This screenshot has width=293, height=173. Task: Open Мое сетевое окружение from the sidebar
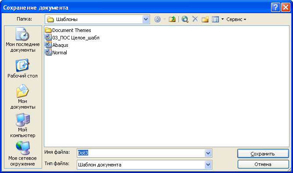pyautogui.click(x=23, y=154)
